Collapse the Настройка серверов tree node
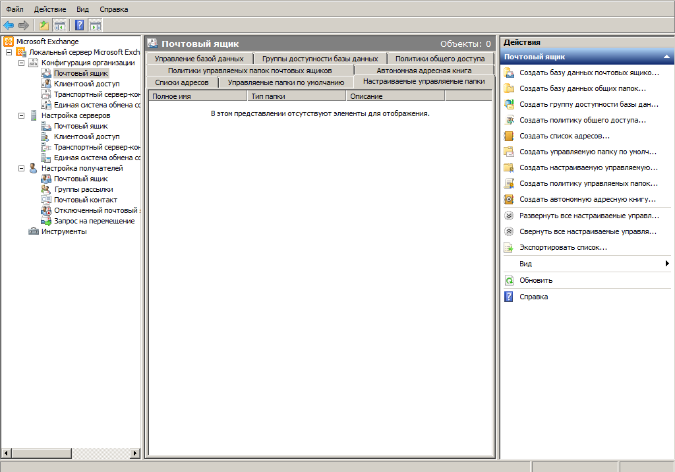Image resolution: width=675 pixels, height=472 pixels. coord(21,115)
